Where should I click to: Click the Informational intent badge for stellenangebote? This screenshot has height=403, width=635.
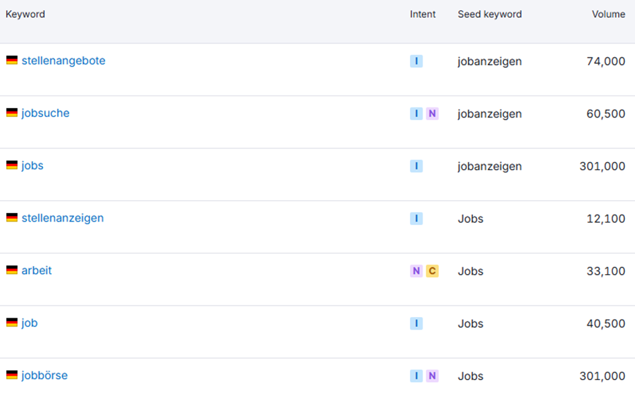coord(417,61)
